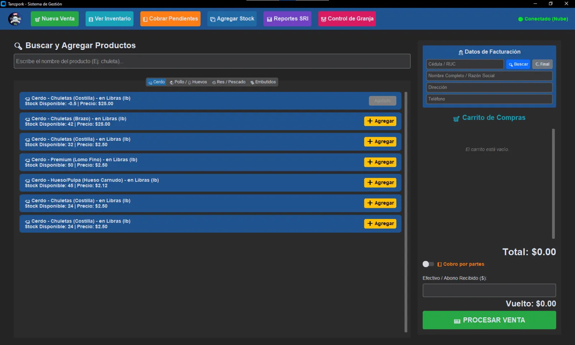
Task: Open Cobrar Pendientes section
Action: pyautogui.click(x=170, y=19)
